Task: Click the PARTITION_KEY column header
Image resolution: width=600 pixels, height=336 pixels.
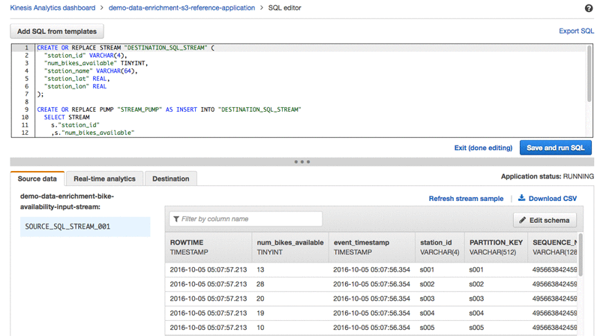Action: coord(496,247)
